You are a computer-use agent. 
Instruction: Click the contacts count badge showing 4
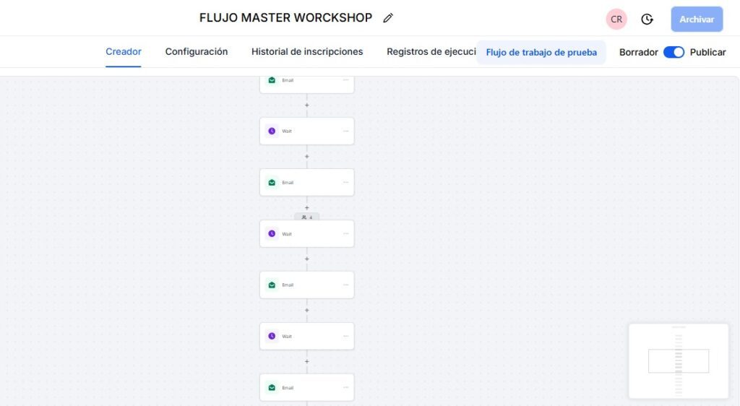(307, 217)
